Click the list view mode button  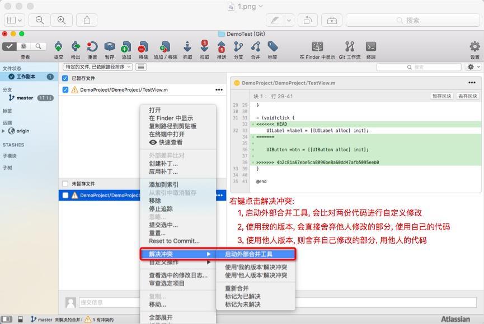point(141,67)
